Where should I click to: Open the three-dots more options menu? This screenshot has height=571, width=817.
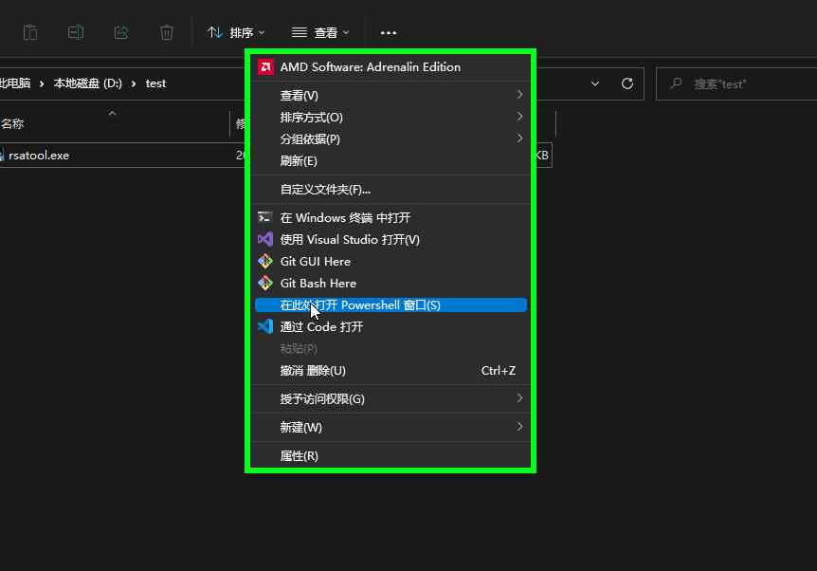point(389,33)
